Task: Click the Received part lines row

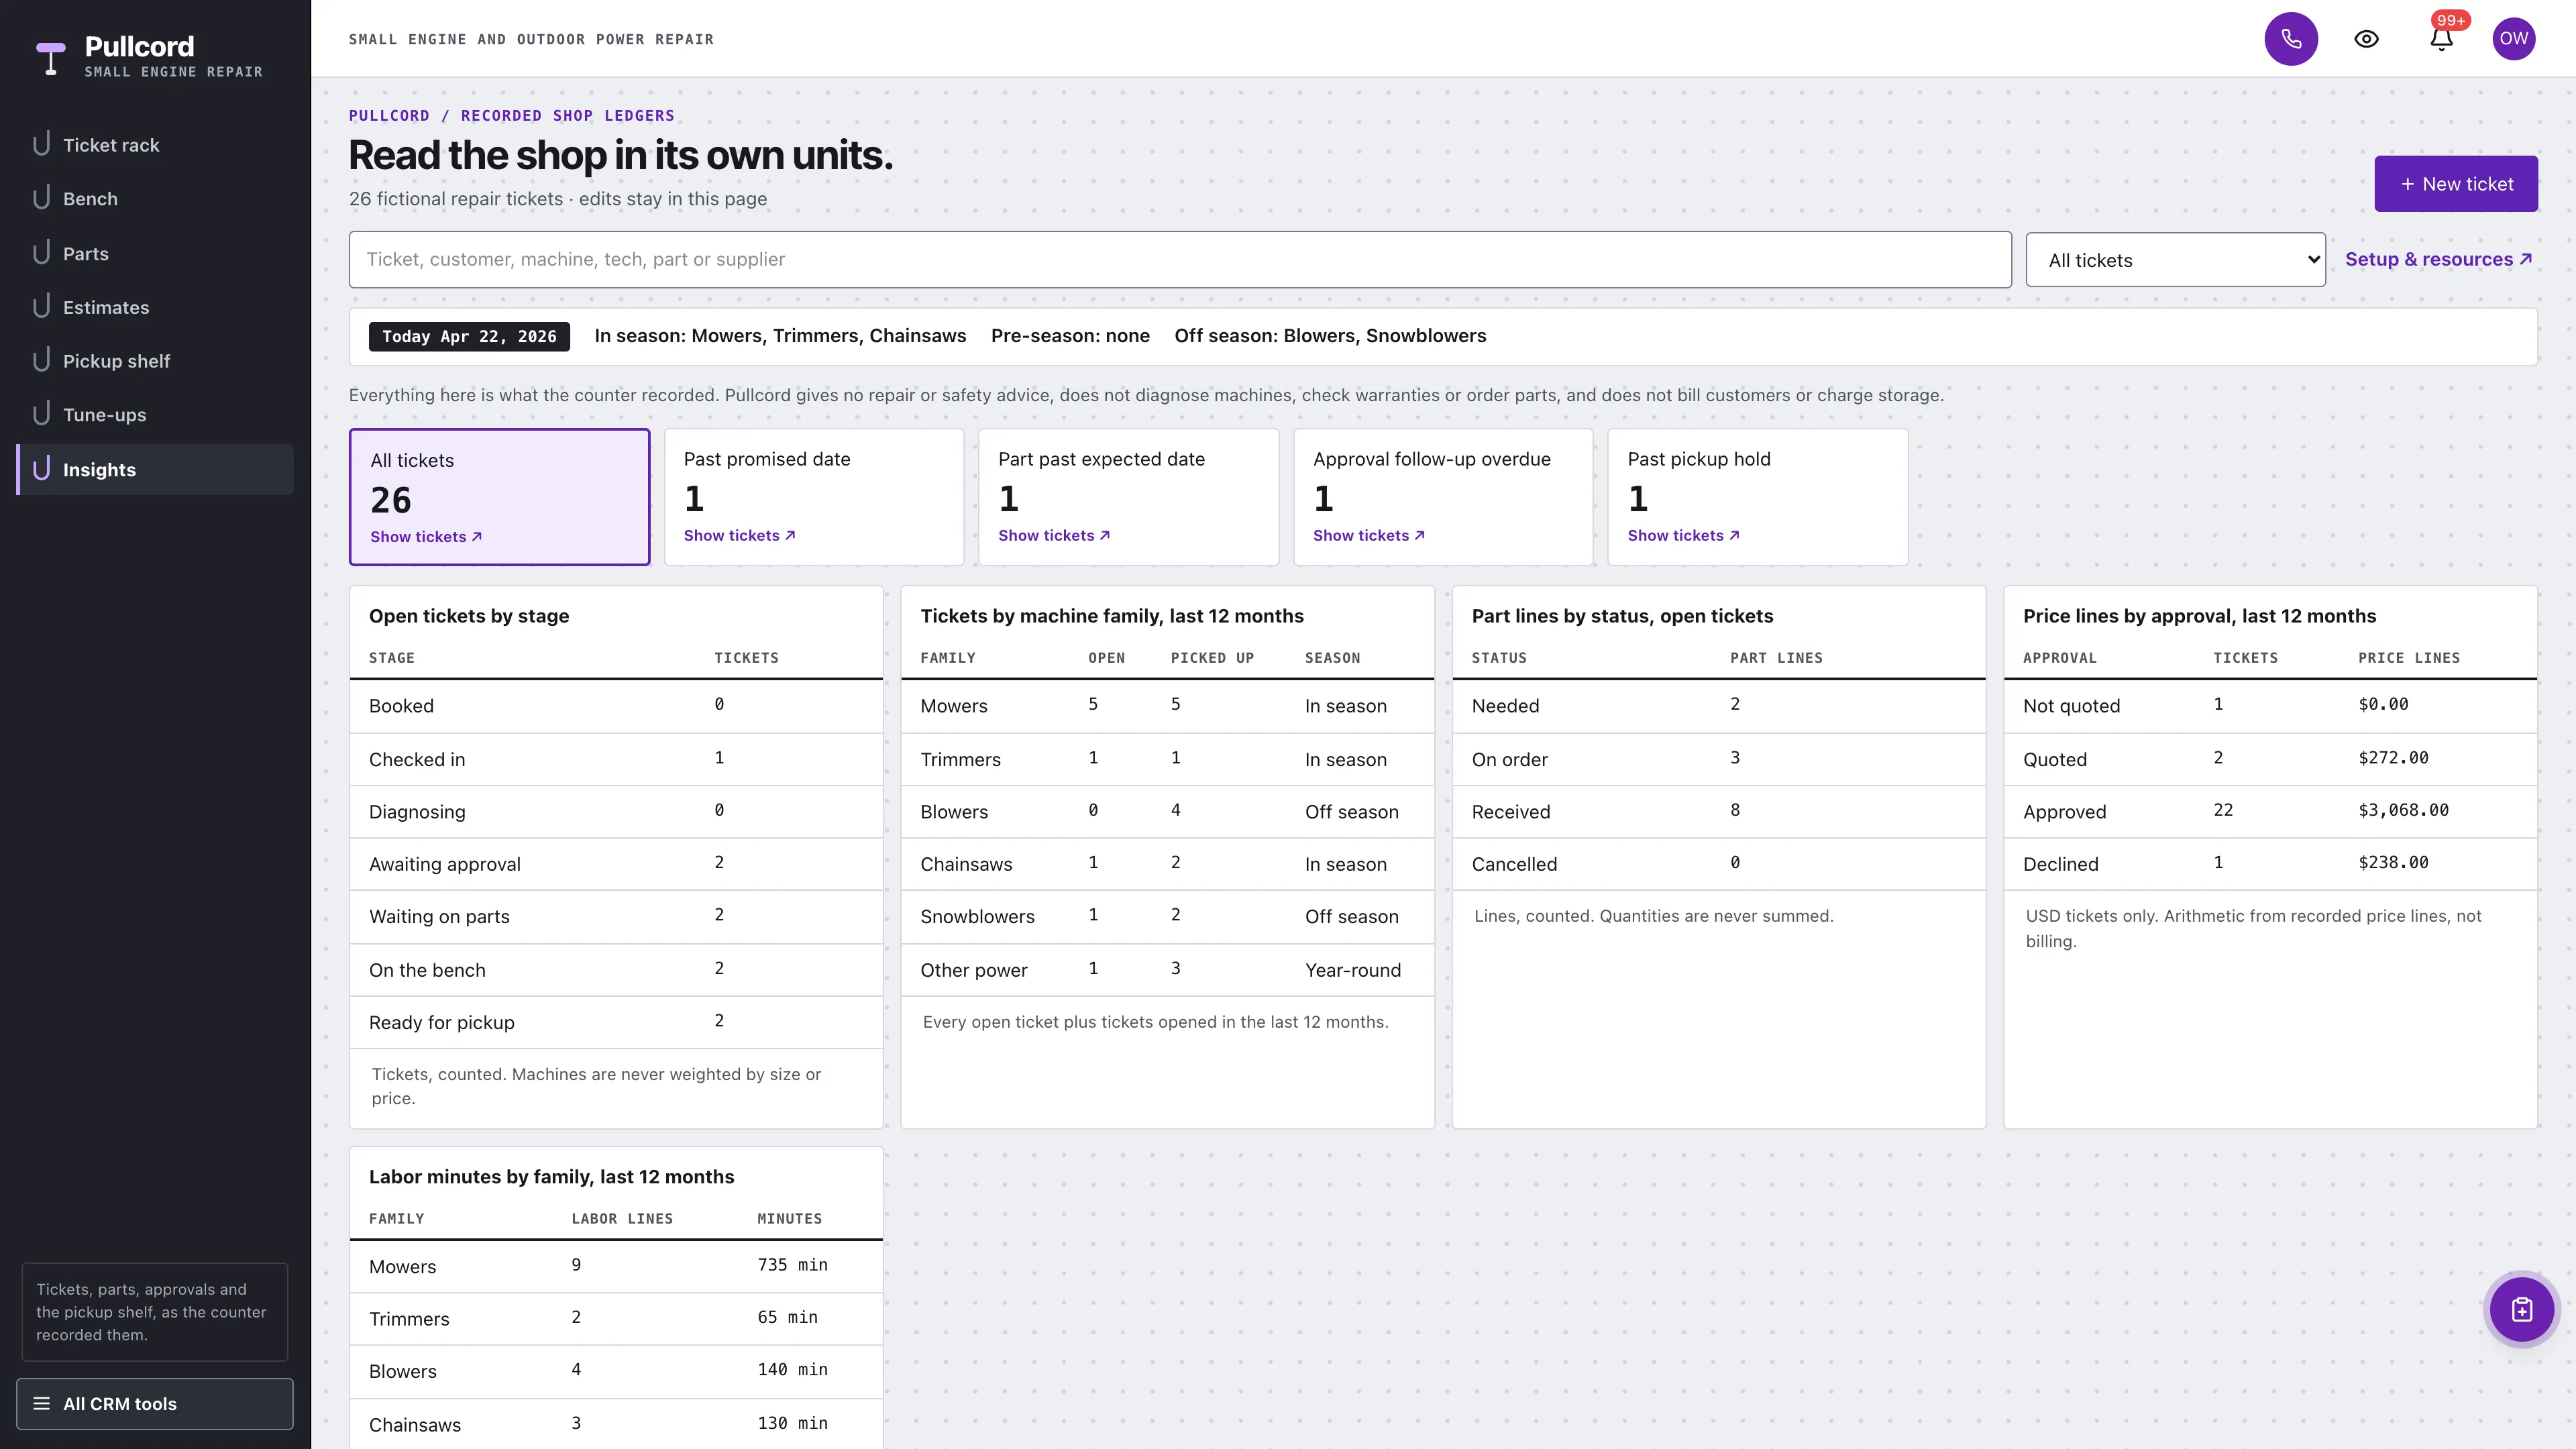Action: pos(1718,812)
